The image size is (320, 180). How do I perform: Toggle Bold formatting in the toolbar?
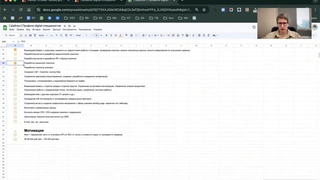click(106, 35)
